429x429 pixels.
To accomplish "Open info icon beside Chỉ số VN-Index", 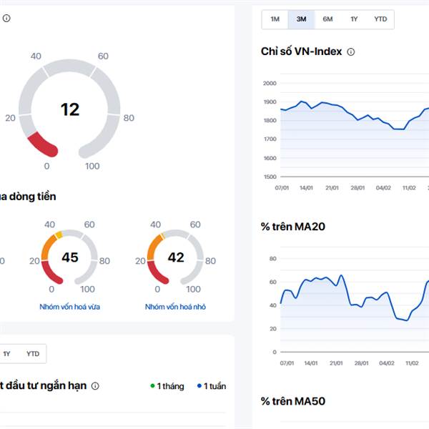I will [351, 51].
